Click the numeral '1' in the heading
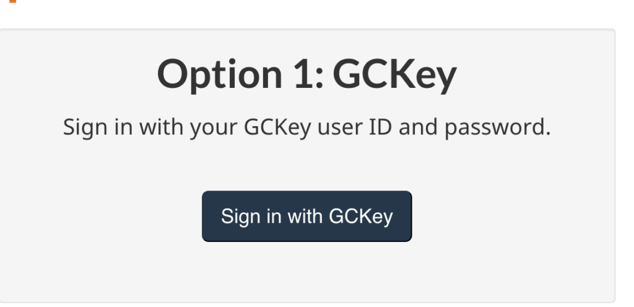The image size is (634, 307). point(303,74)
